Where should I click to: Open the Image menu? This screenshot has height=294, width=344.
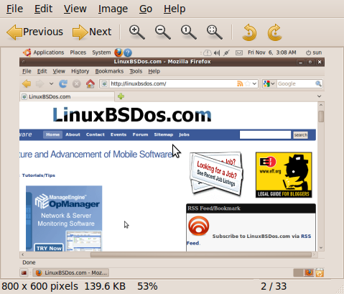113,9
